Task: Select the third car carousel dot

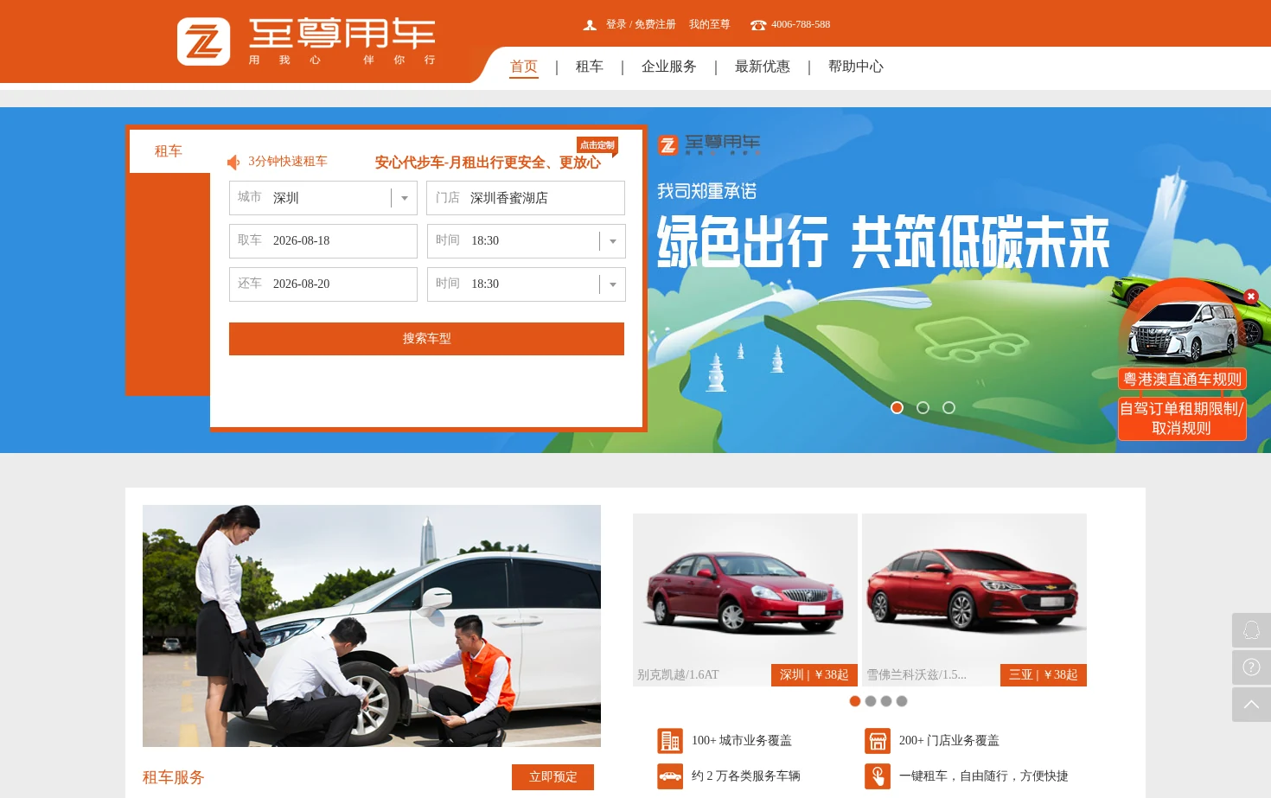Action: coord(886,701)
